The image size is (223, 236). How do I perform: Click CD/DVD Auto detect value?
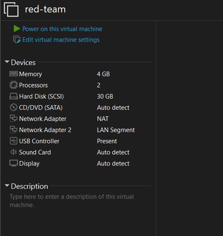113,108
